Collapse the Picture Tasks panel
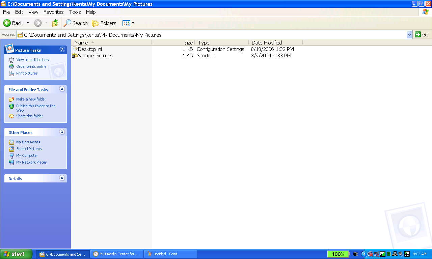 tap(62, 50)
